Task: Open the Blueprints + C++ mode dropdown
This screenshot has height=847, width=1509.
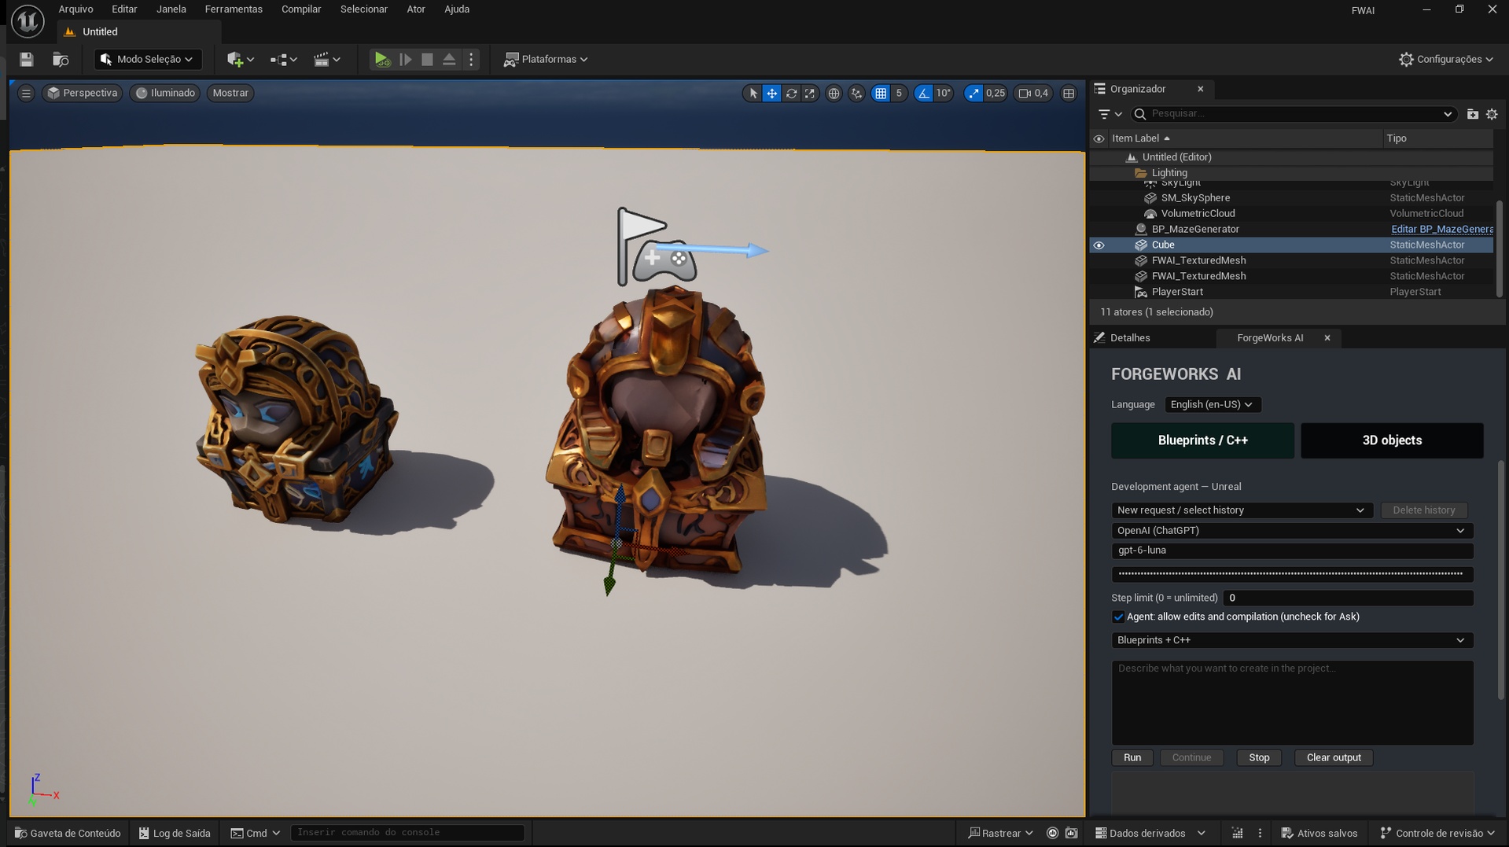Action: coord(1291,640)
